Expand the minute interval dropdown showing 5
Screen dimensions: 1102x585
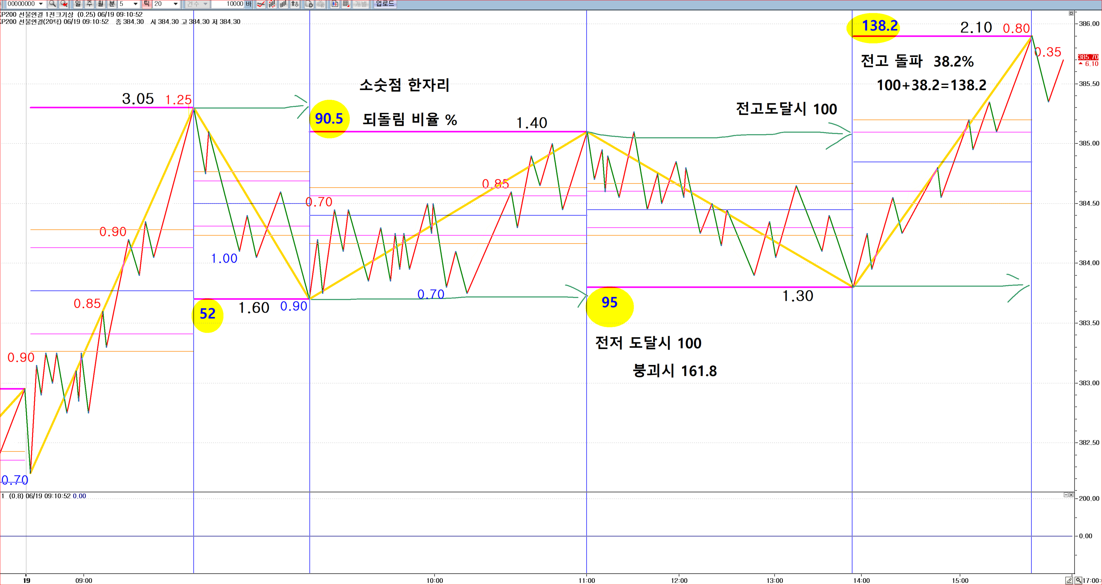(136, 4)
